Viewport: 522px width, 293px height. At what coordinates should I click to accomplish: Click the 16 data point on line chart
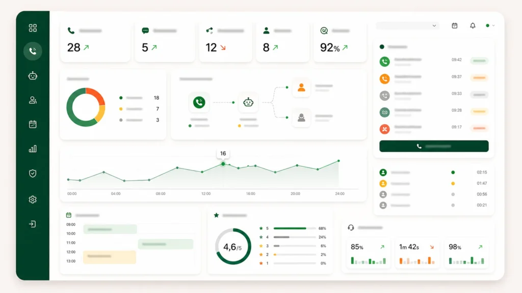tap(223, 164)
